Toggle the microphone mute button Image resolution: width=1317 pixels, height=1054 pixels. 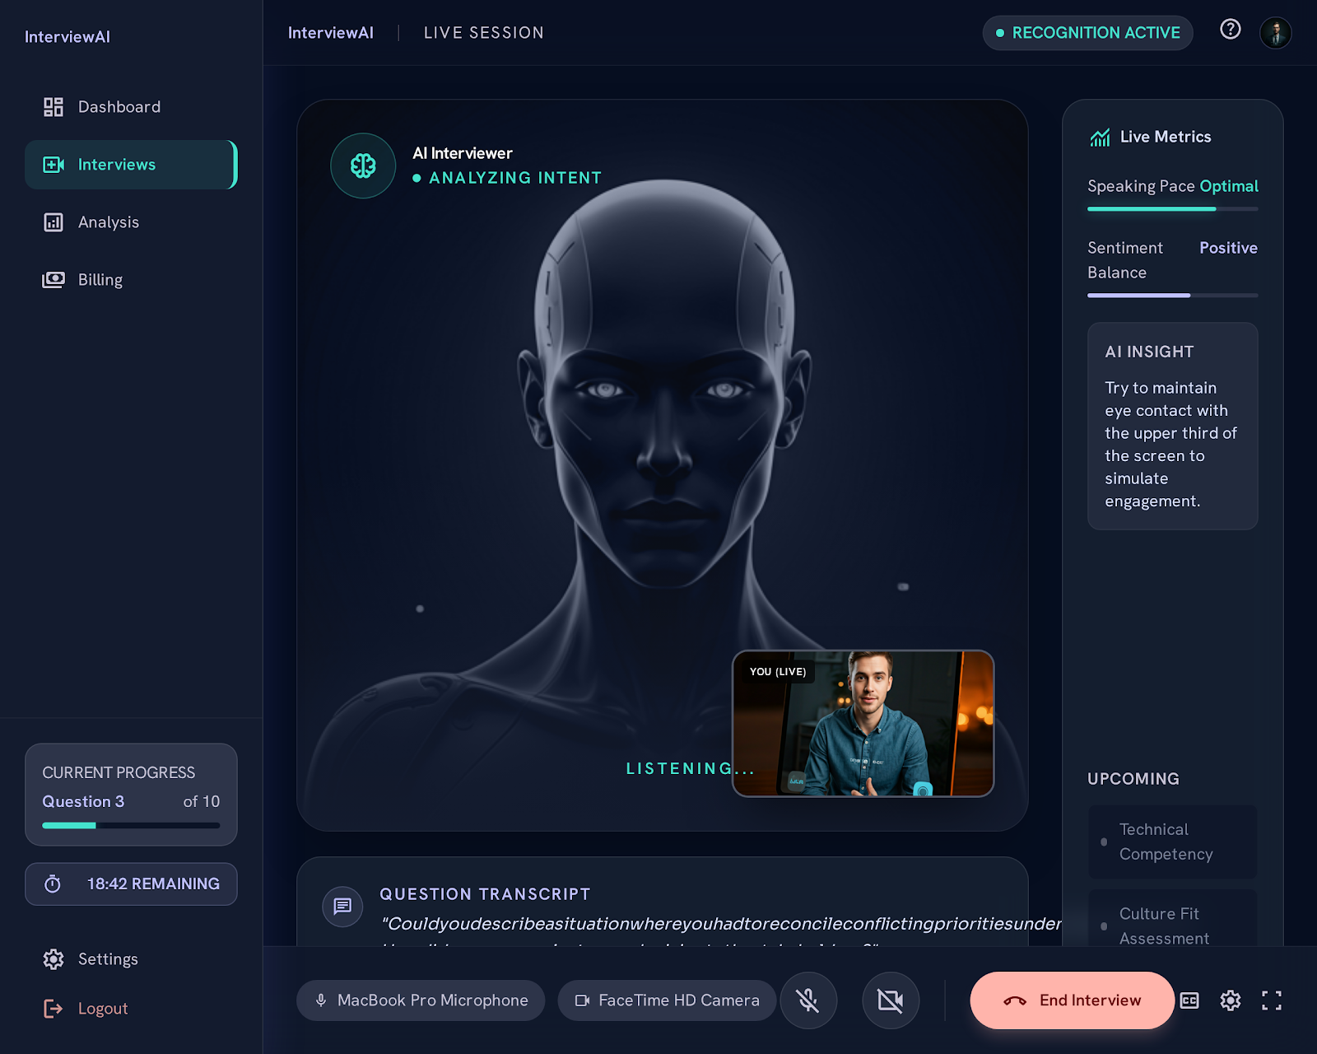click(x=808, y=1000)
